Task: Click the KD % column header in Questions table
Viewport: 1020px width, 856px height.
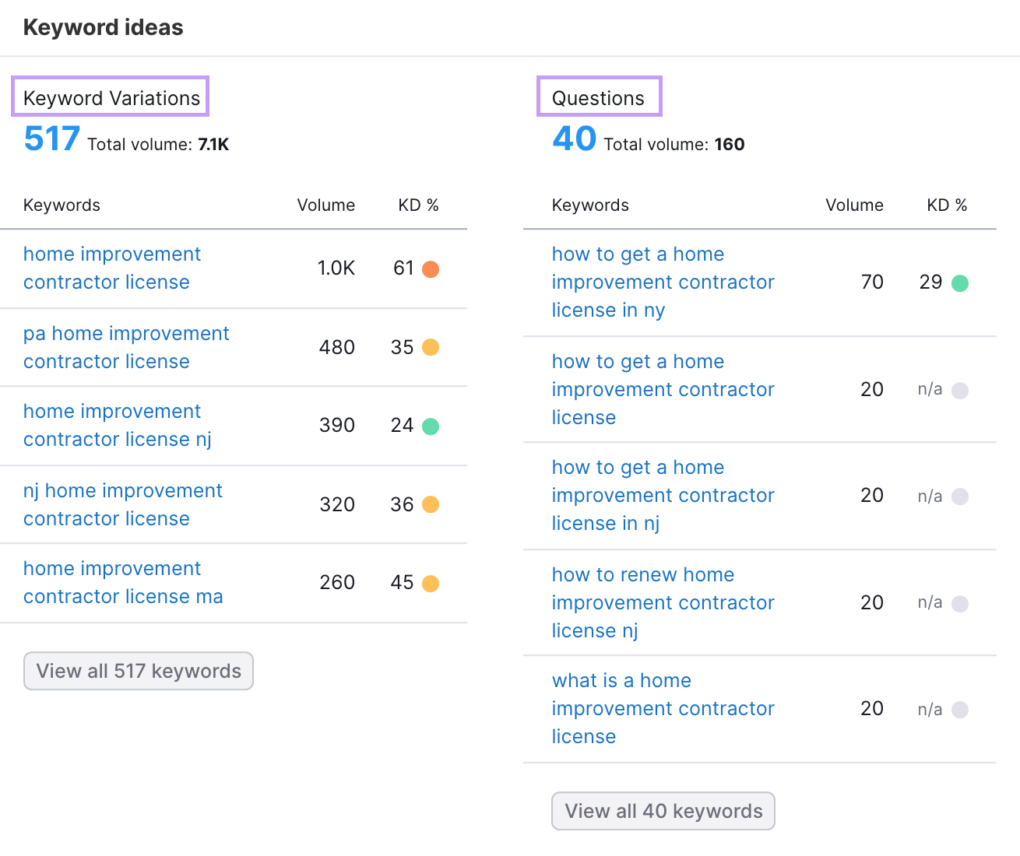Action: [947, 205]
